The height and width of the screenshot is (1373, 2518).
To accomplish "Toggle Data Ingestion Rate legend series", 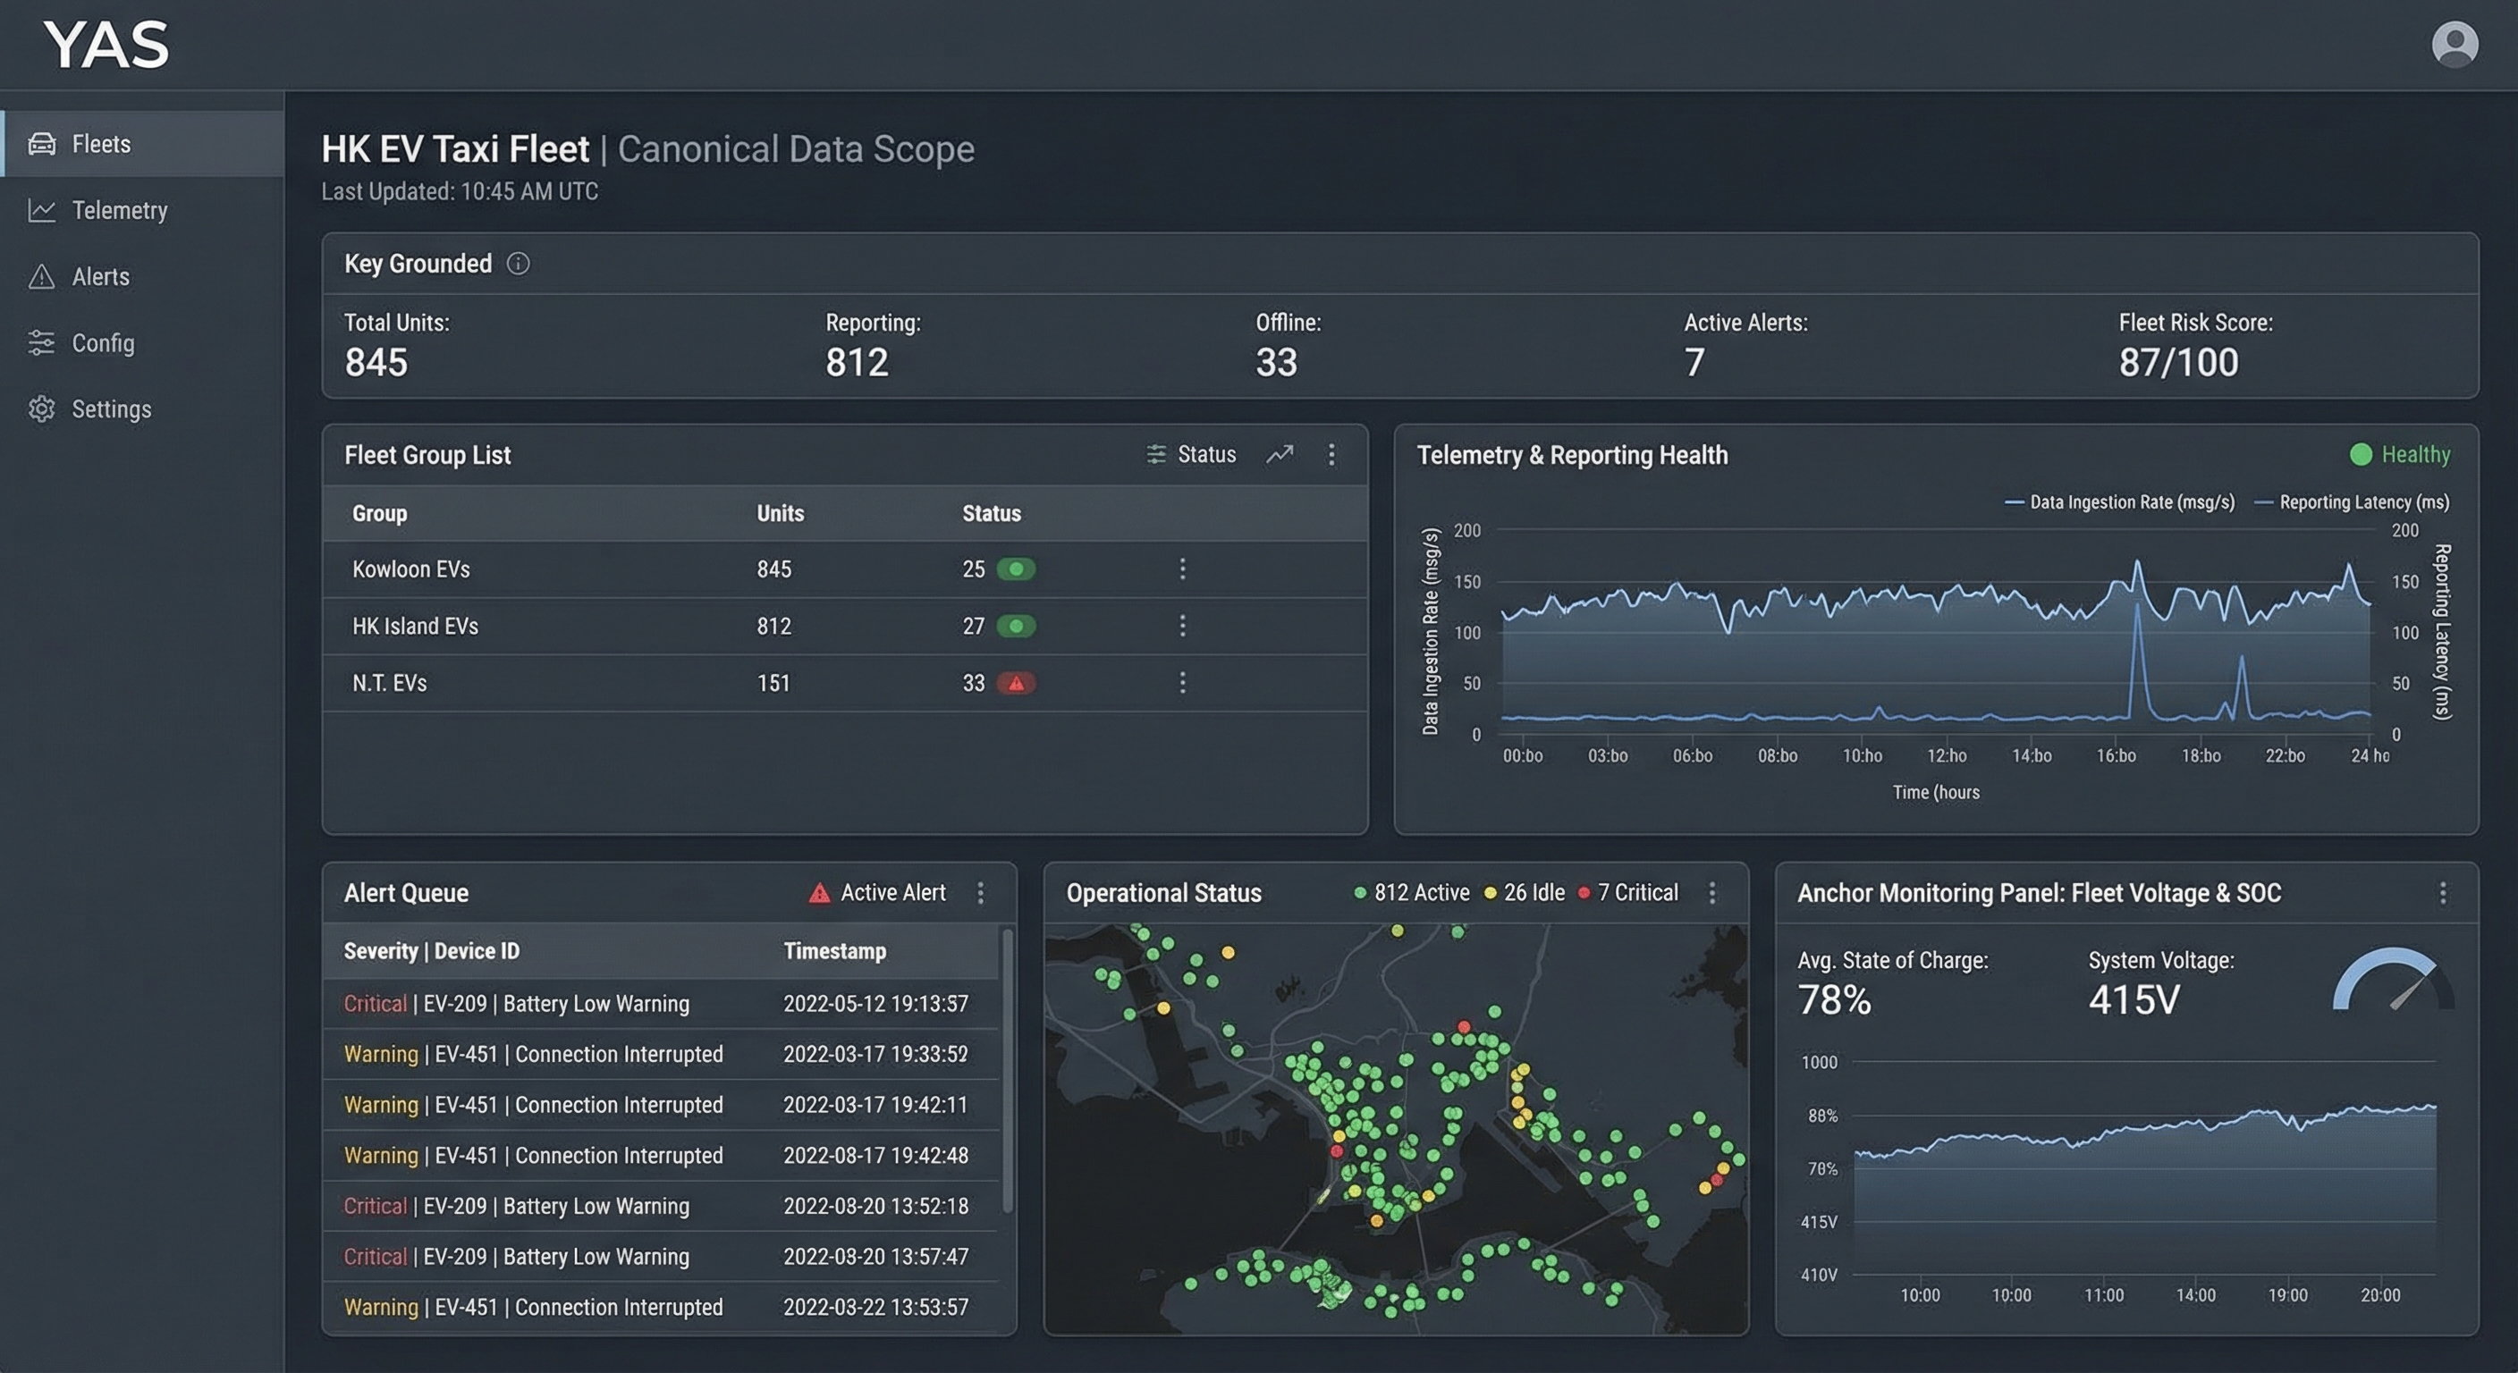I will pyautogui.click(x=2119, y=502).
